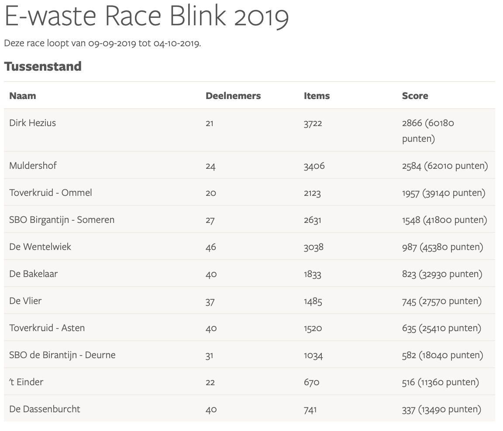This screenshot has height=431, width=503.
Task: Click Toverkruid - Asten entry
Action: coord(47,328)
